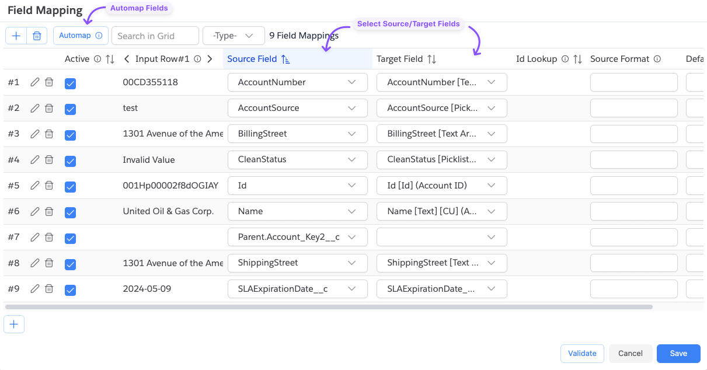Screen dimensions: 707x370
Task: Open Parent.Account_Key2__c source dropdown
Action: [298, 237]
